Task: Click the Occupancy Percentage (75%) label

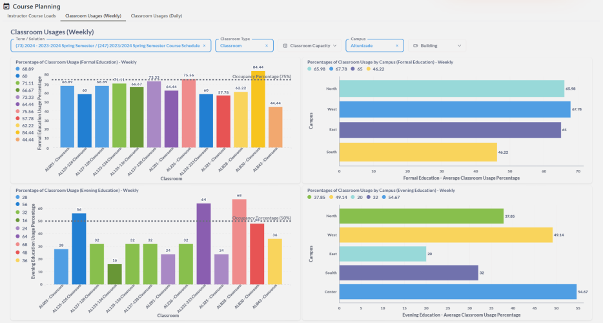Action: coord(261,77)
